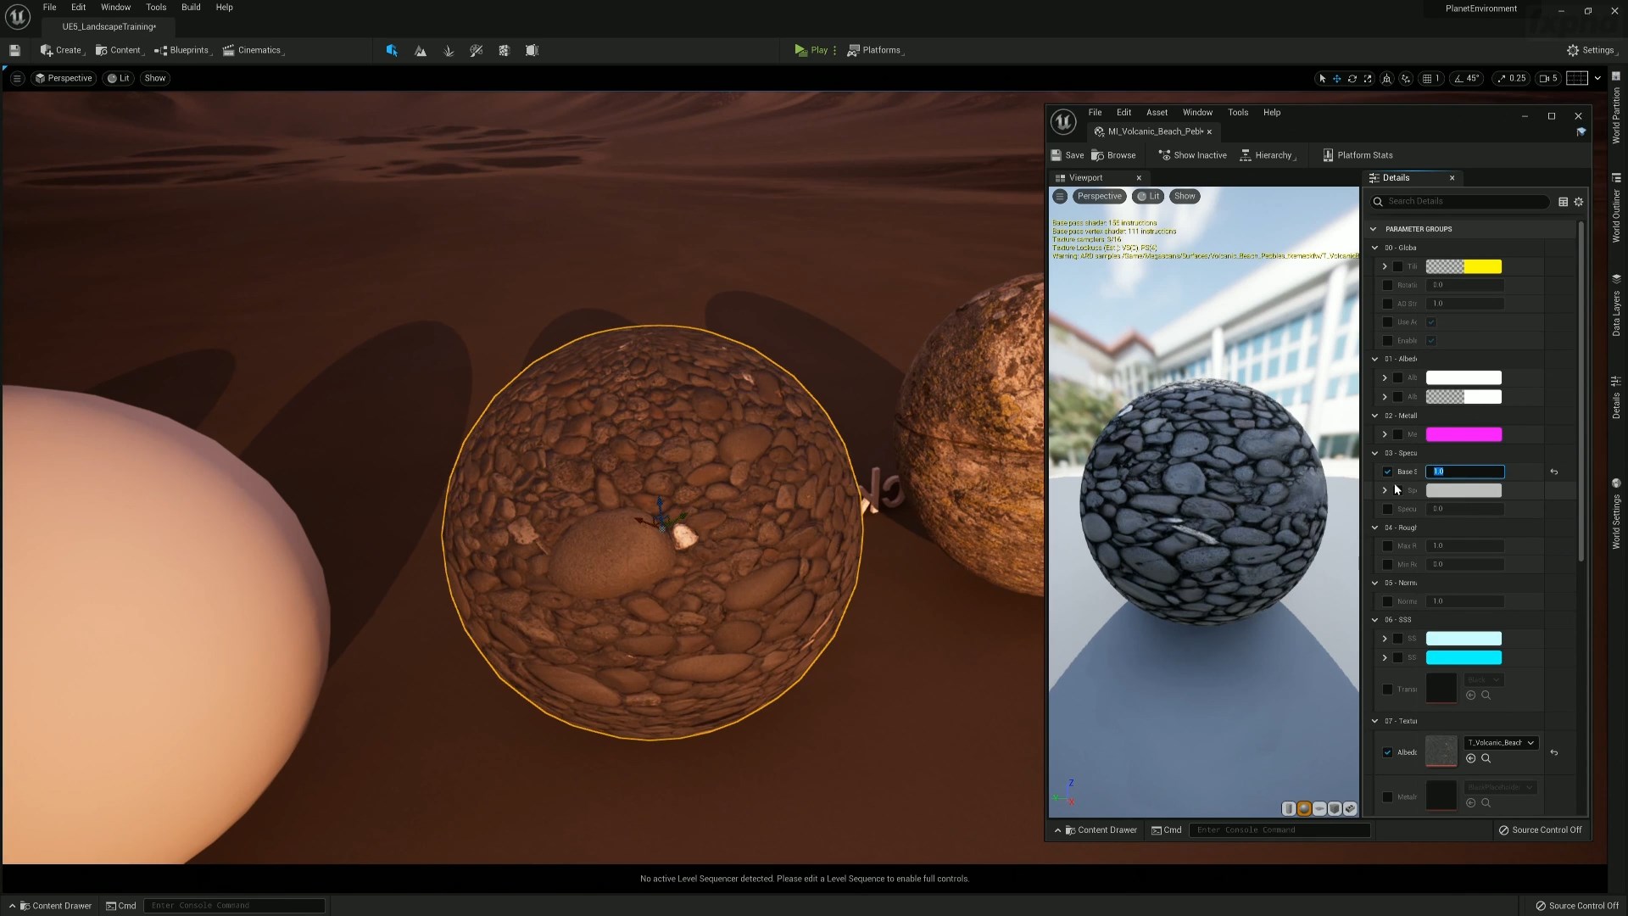Viewport: 1628px width, 916px height.
Task: Collapse the 06 - SSS group
Action: tap(1375, 620)
